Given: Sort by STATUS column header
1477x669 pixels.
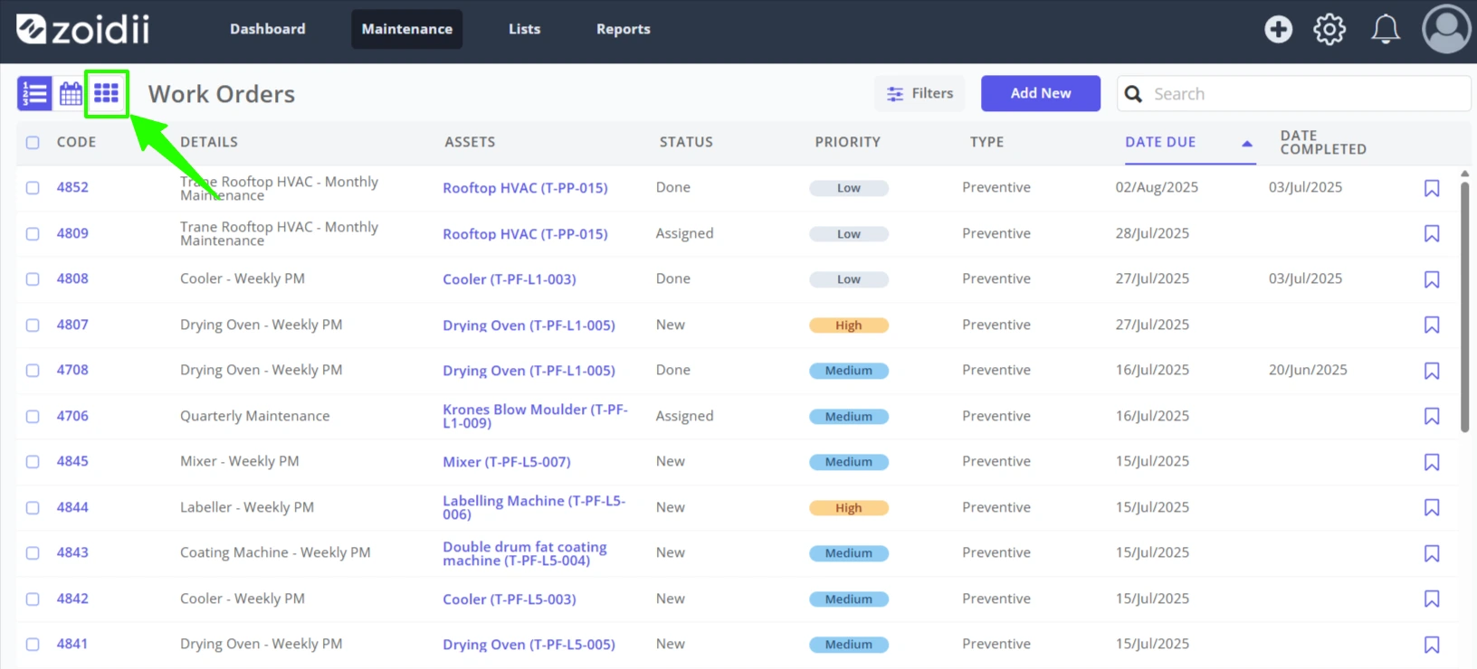Looking at the screenshot, I should (x=686, y=142).
